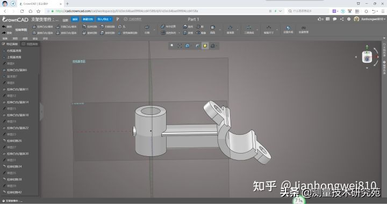Screen dimensions: 387x204
Task: Select the sweep cut tool
Action: pyautogui.click(x=107, y=27)
